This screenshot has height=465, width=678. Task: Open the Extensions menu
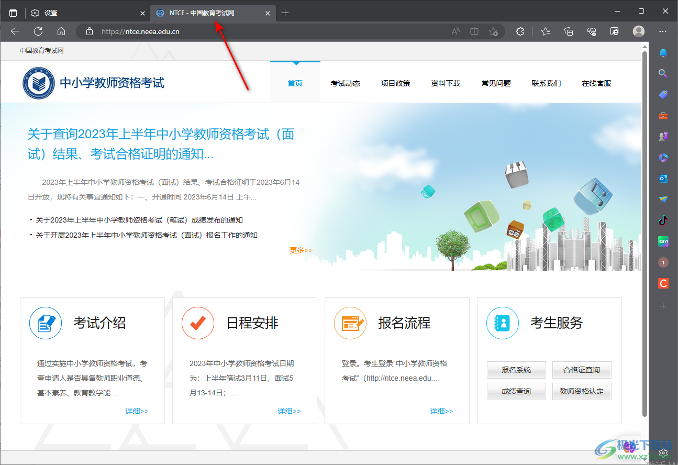520,31
